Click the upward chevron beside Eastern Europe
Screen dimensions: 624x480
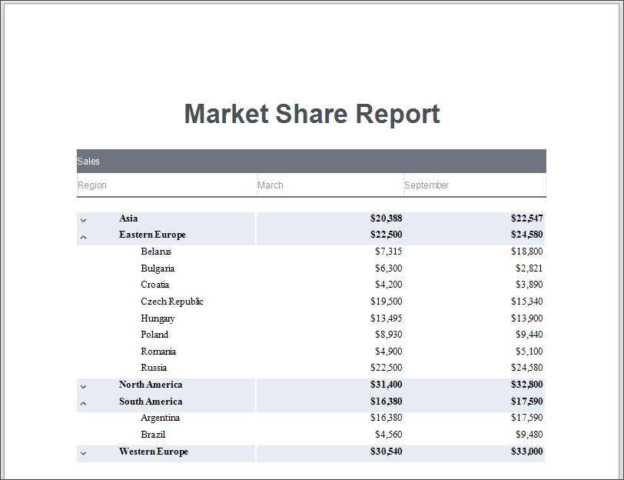[83, 236]
